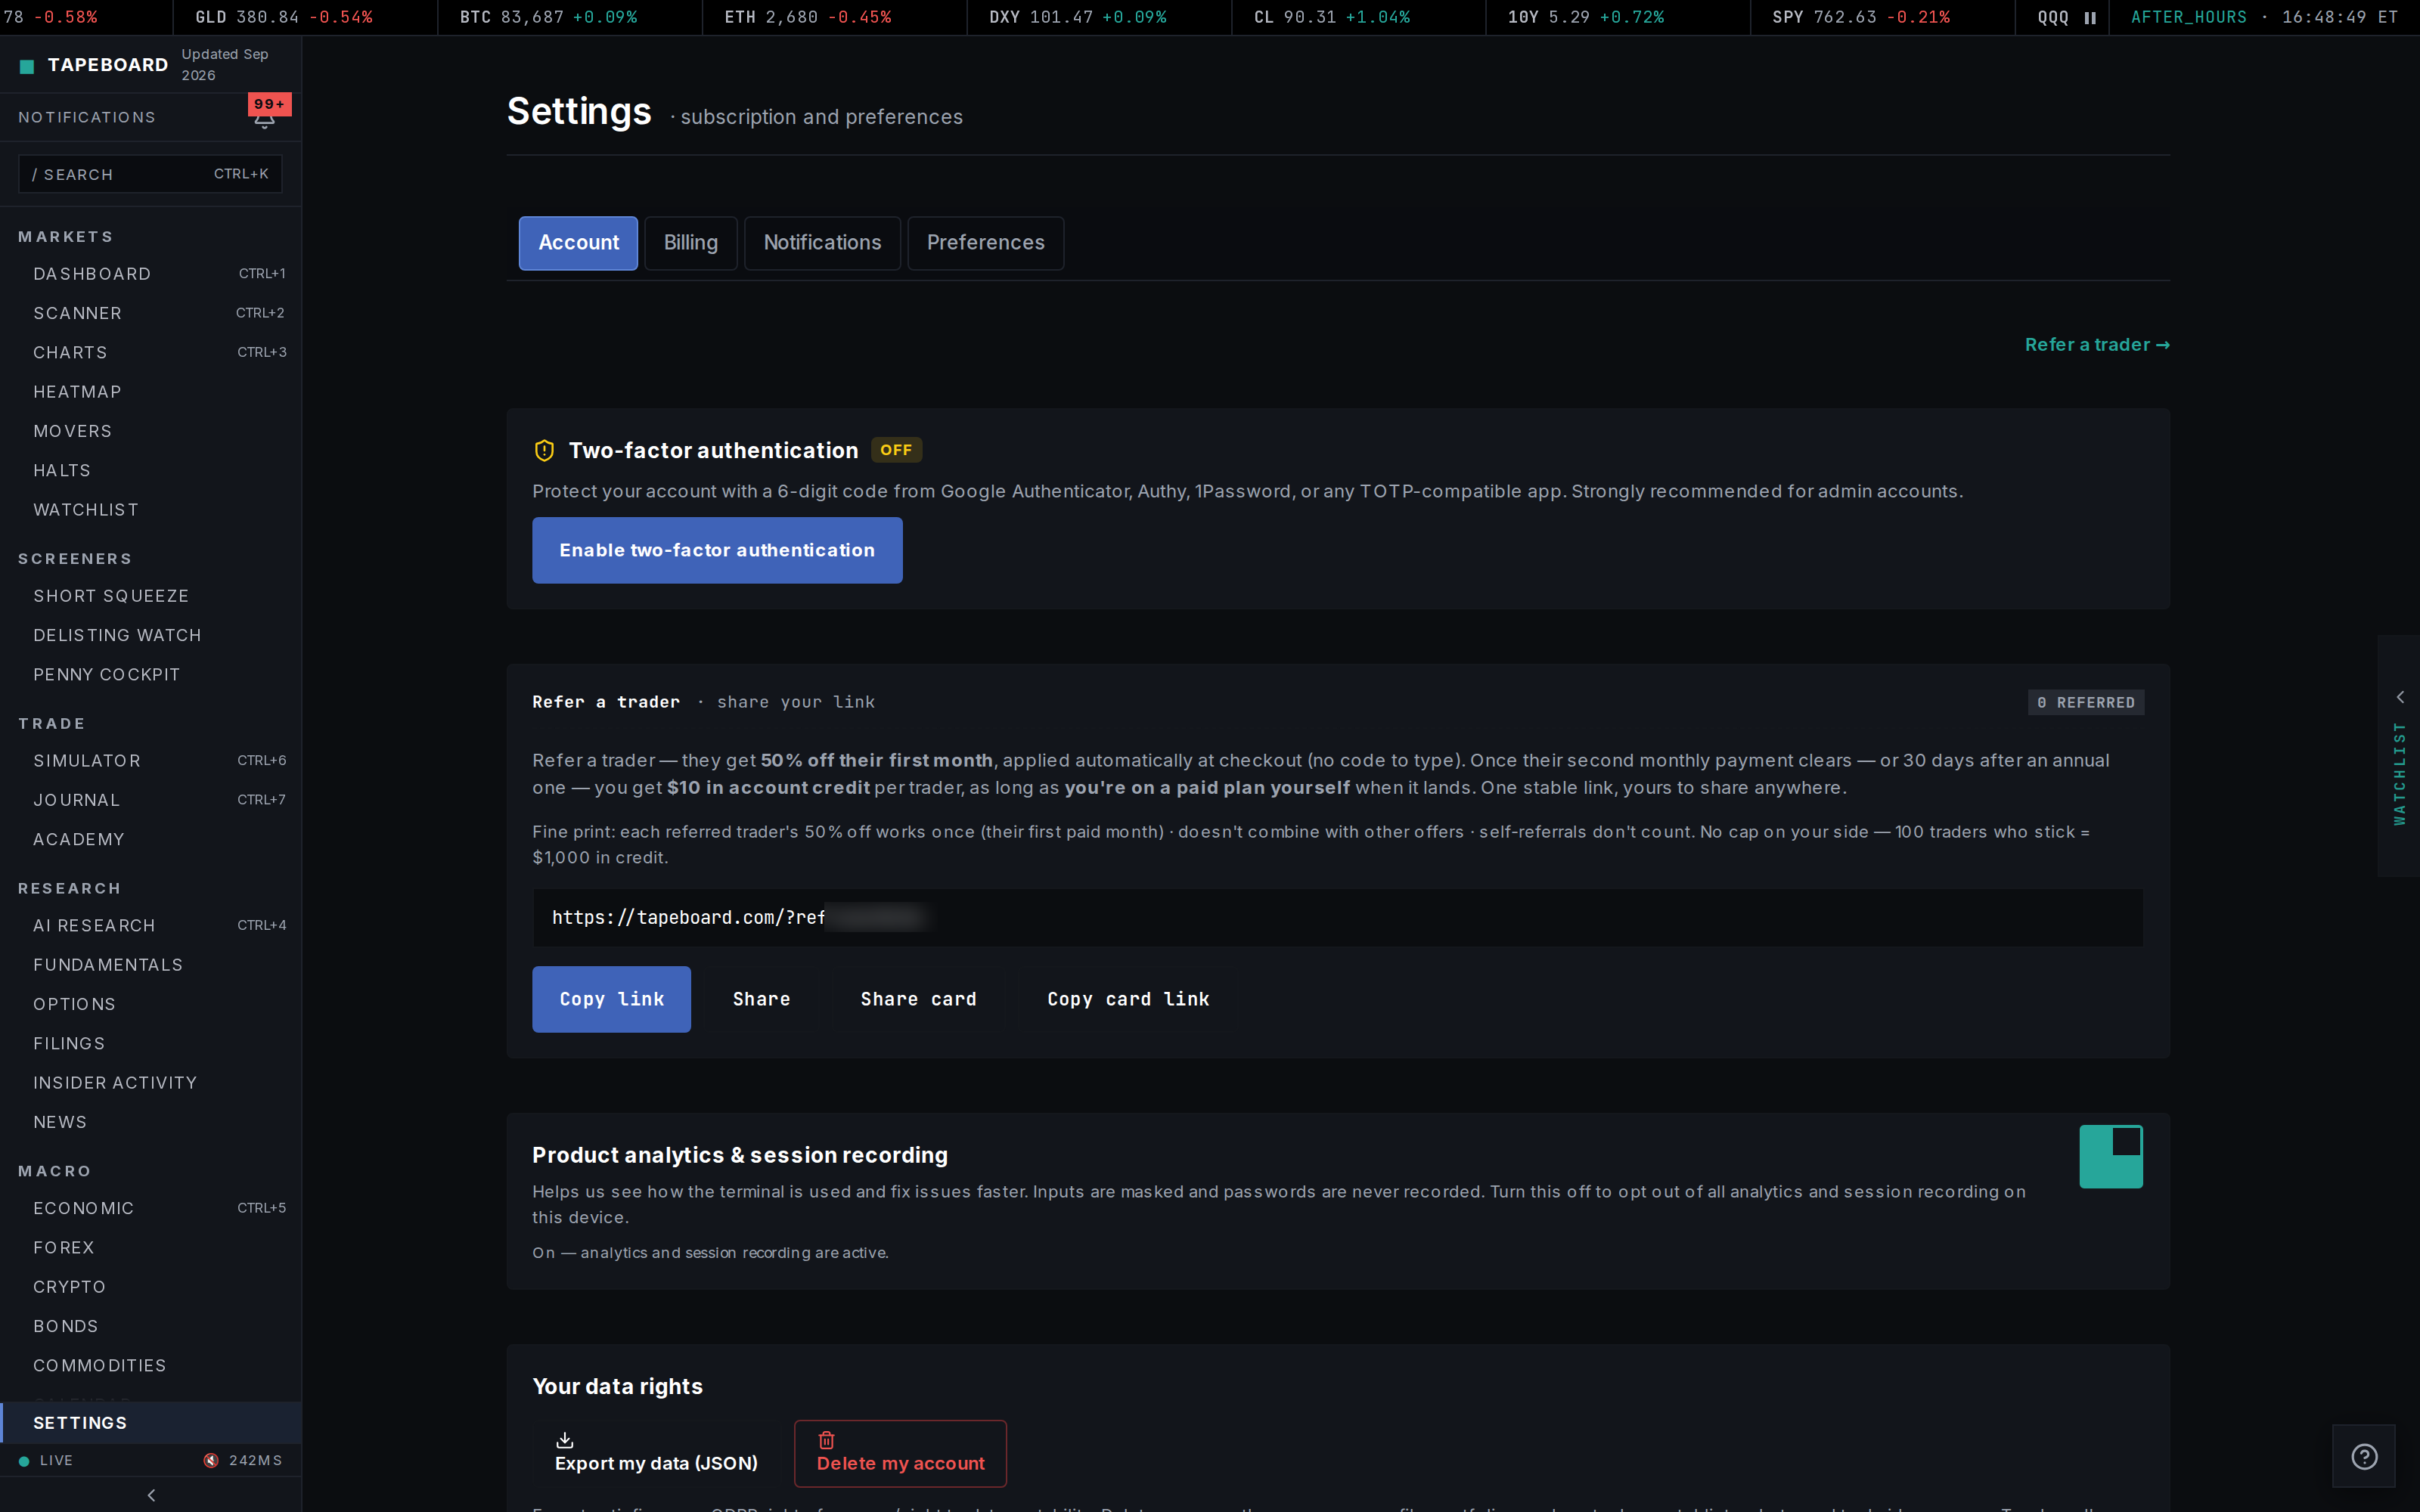Click the BTC 83,687 ticker
This screenshot has height=1512, width=2420.
pos(548,18)
